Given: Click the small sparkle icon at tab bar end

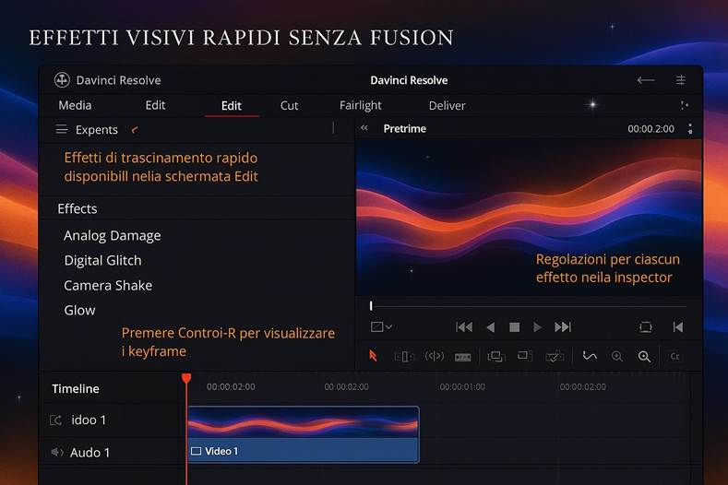Looking at the screenshot, I should 685,105.
